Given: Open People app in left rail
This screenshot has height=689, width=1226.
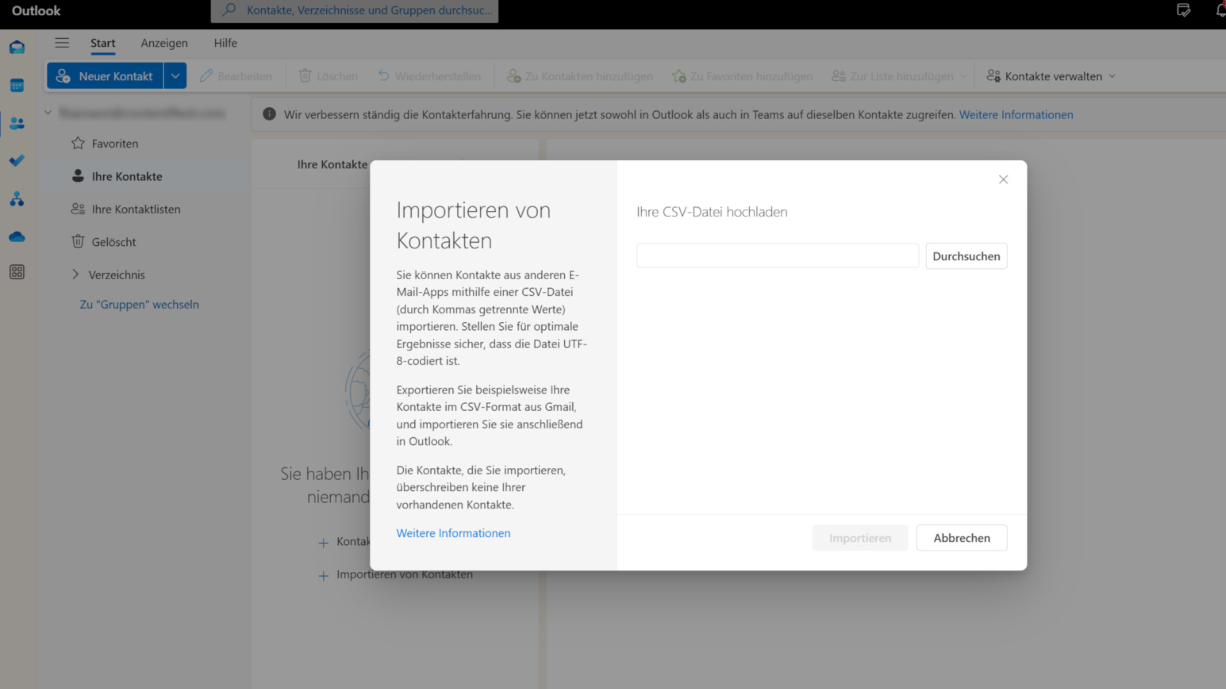Looking at the screenshot, I should (x=17, y=123).
